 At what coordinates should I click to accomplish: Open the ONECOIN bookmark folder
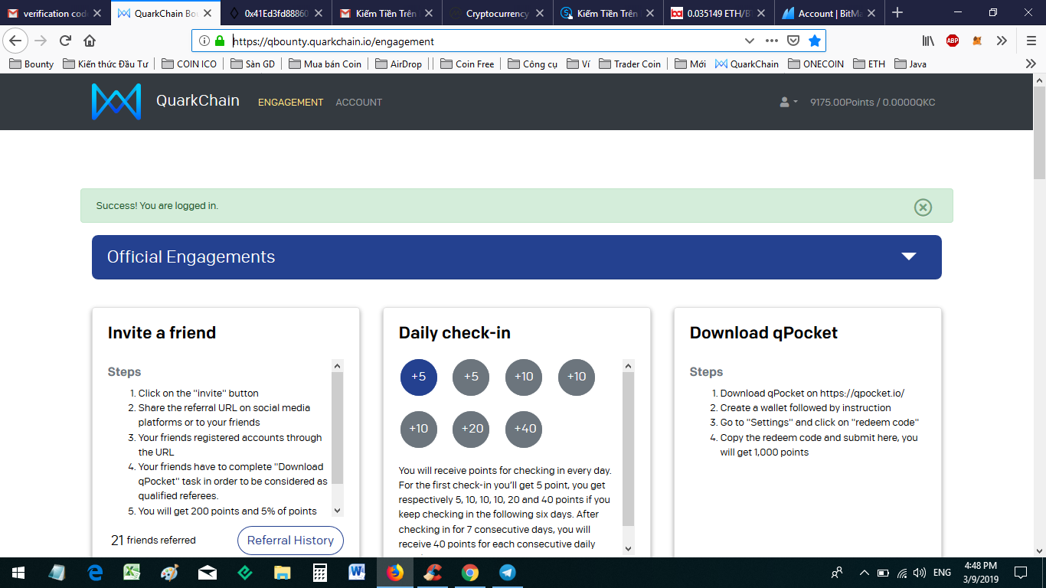point(816,64)
